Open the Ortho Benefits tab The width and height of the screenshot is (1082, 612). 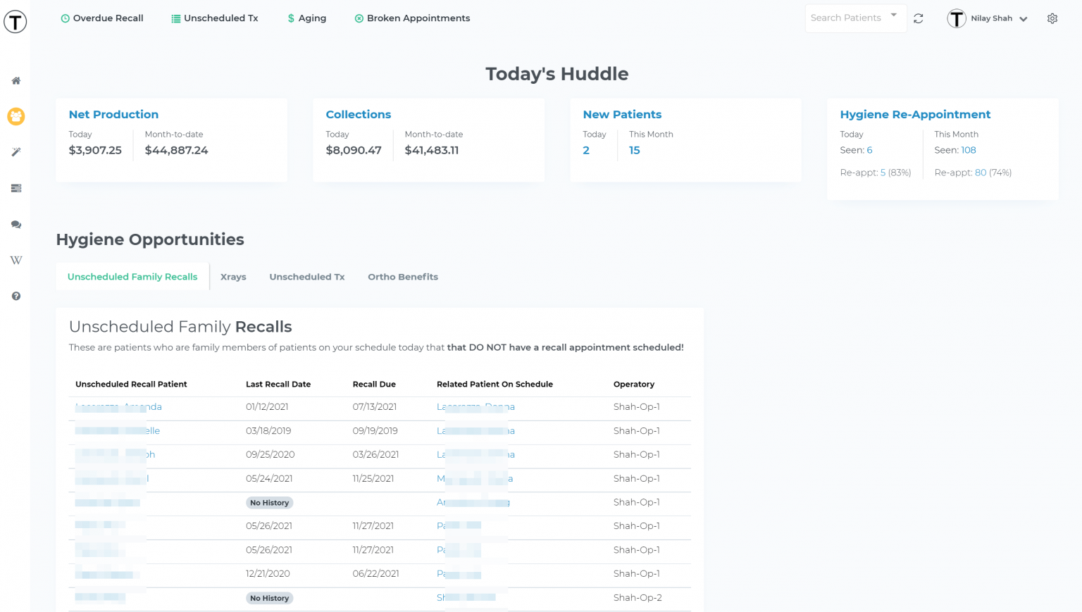pyautogui.click(x=402, y=276)
